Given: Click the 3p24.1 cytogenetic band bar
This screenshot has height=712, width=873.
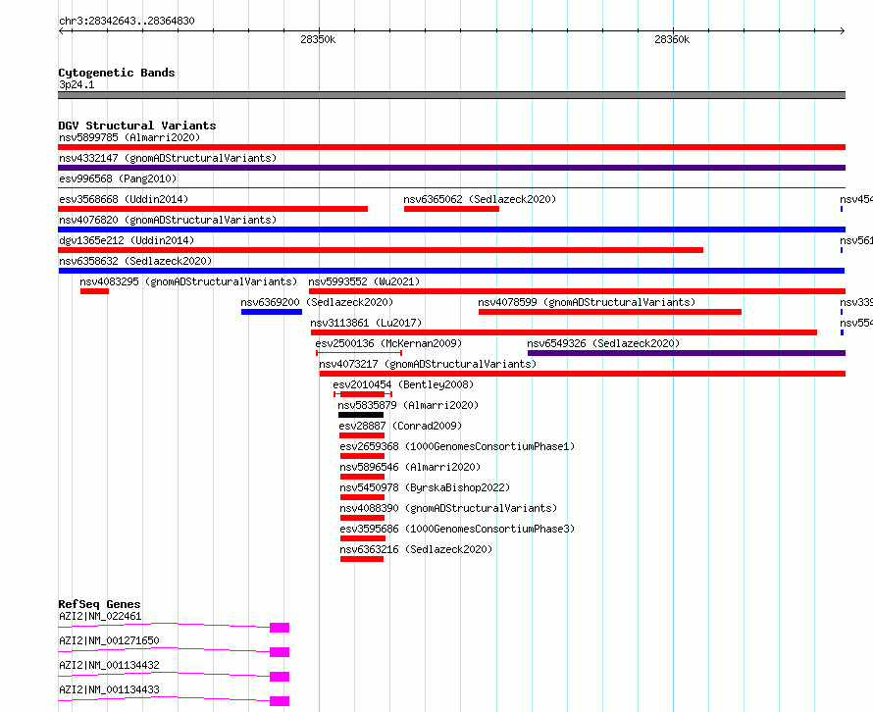Looking at the screenshot, I should coord(451,95).
